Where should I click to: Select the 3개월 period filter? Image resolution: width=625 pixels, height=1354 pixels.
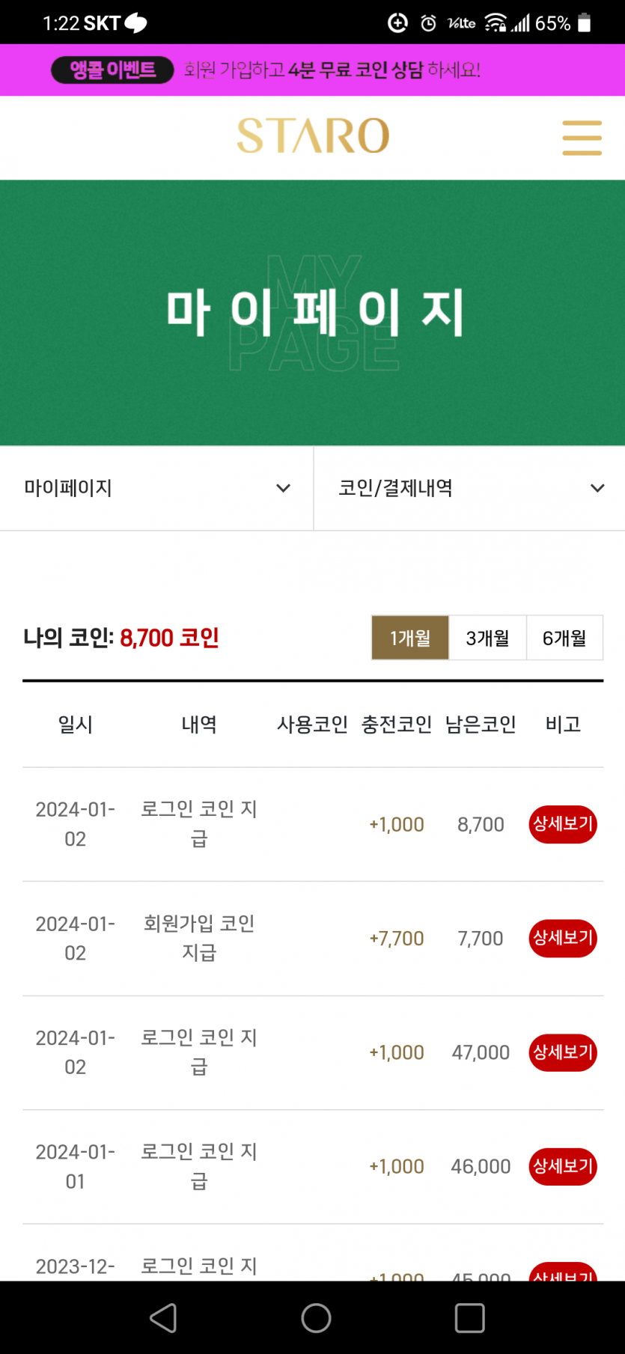coord(487,638)
